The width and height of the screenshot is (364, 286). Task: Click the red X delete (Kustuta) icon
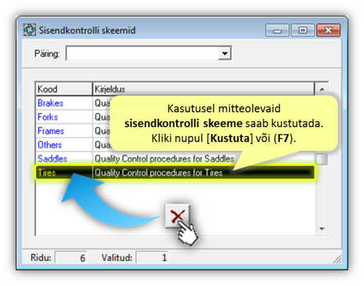[x=177, y=216]
